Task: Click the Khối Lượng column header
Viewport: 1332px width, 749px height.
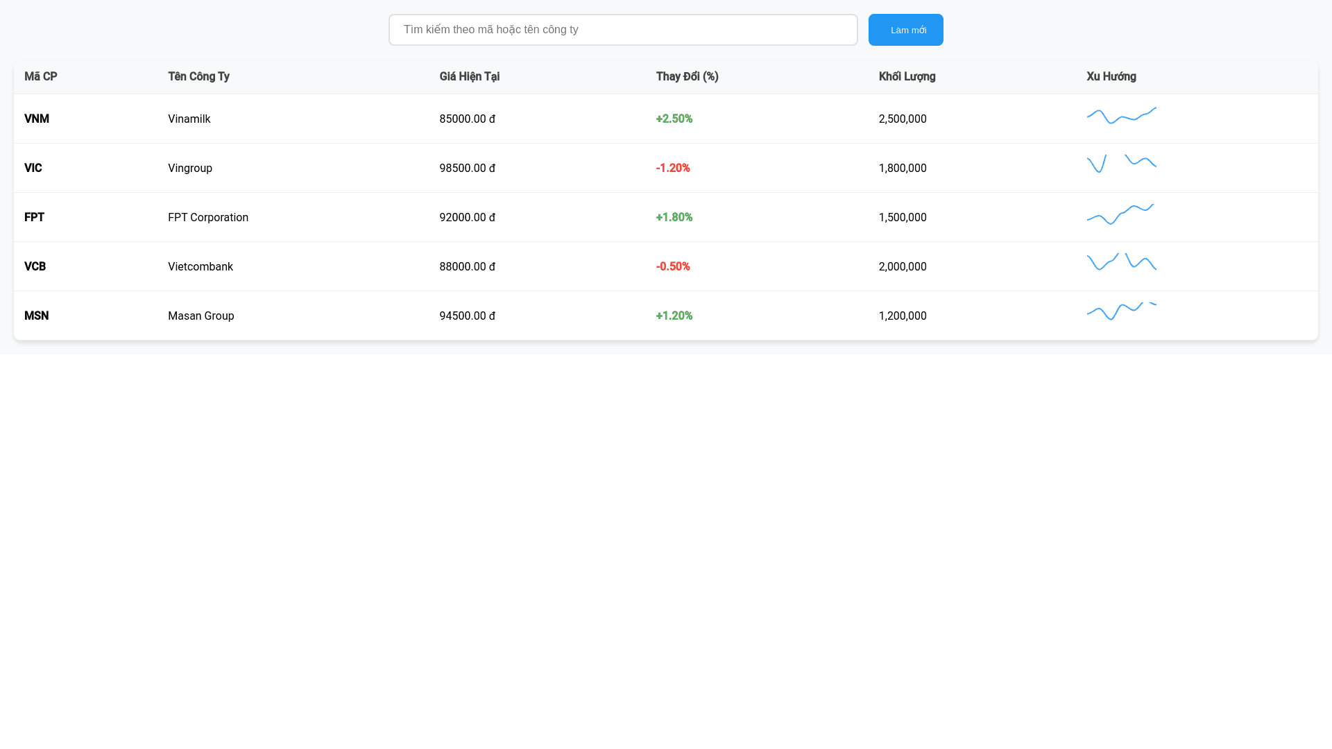Action: pyautogui.click(x=907, y=76)
